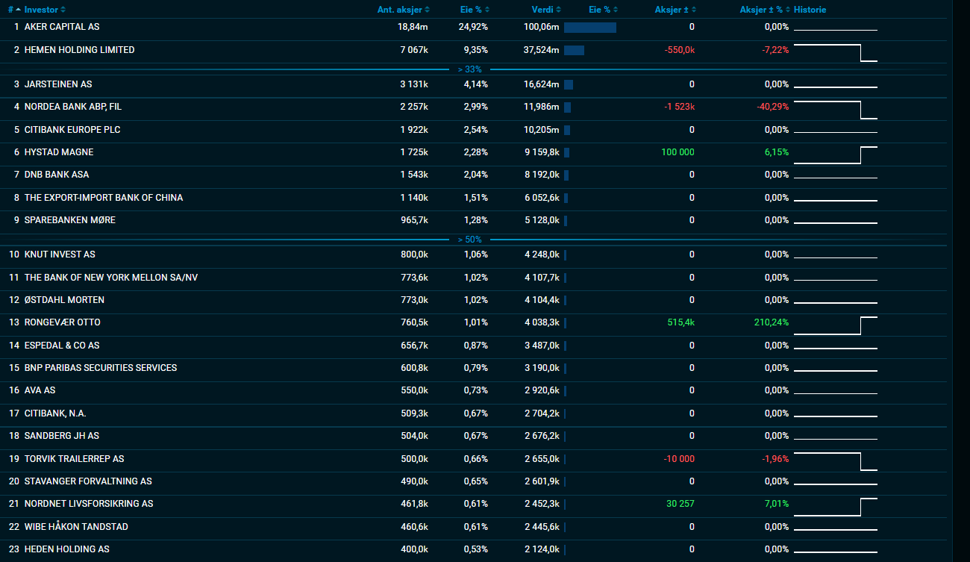The width and height of the screenshot is (970, 562).
Task: Select CITIBANK, N.A. investor
Action: (x=55, y=413)
